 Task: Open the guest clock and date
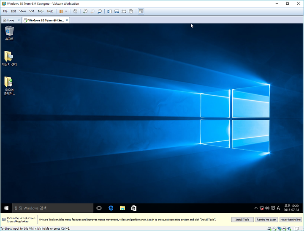tap(291, 208)
